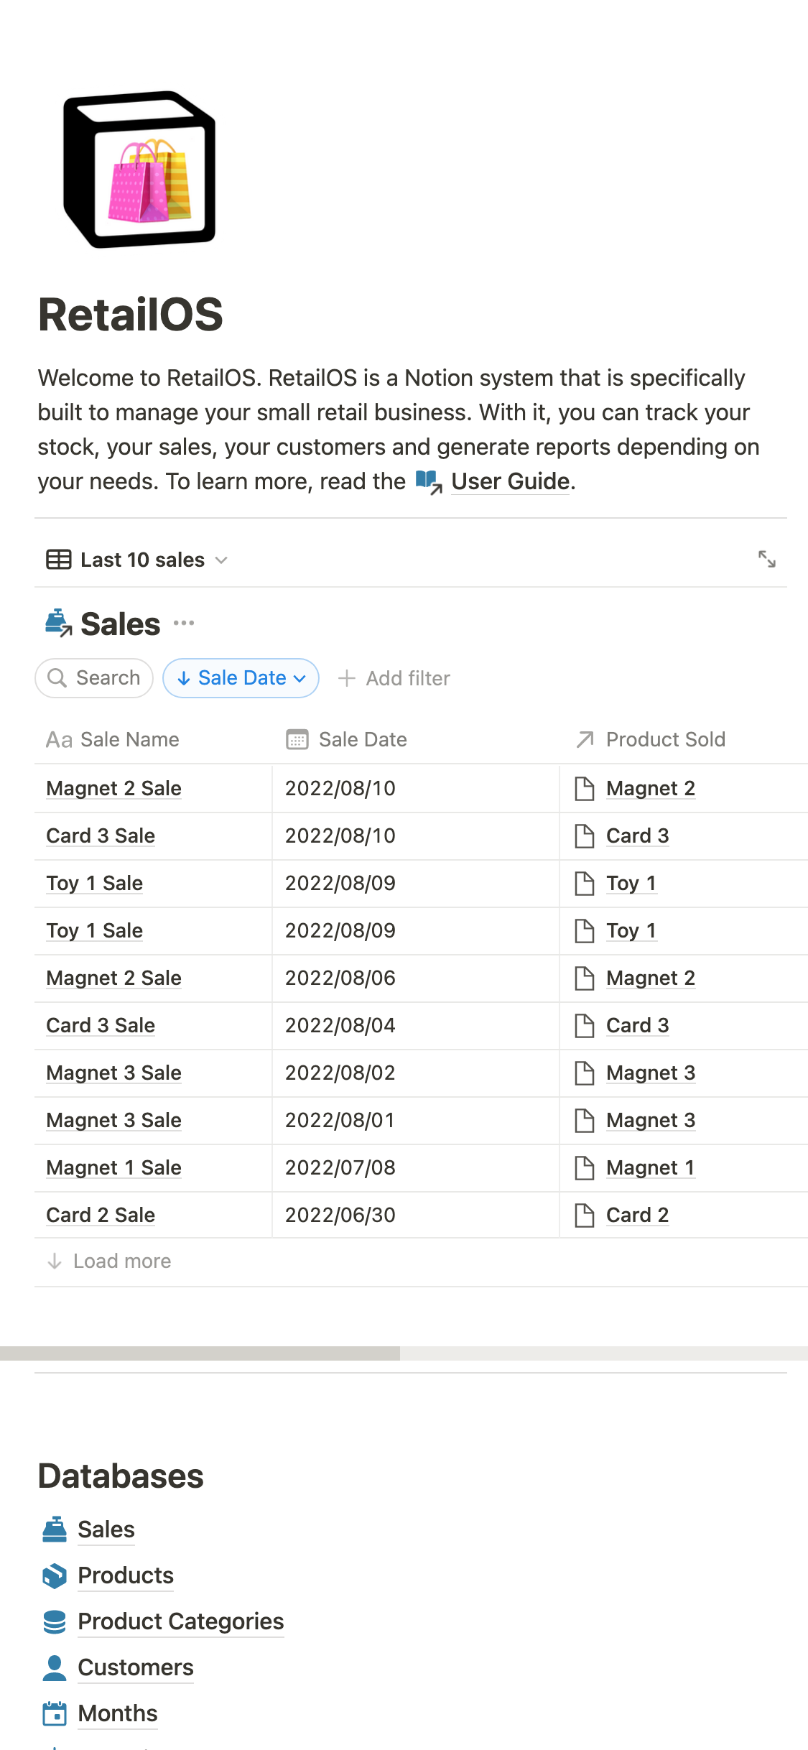Click the Products box icon in Databases
Image resolution: width=808 pixels, height=1750 pixels.
[x=55, y=1575]
